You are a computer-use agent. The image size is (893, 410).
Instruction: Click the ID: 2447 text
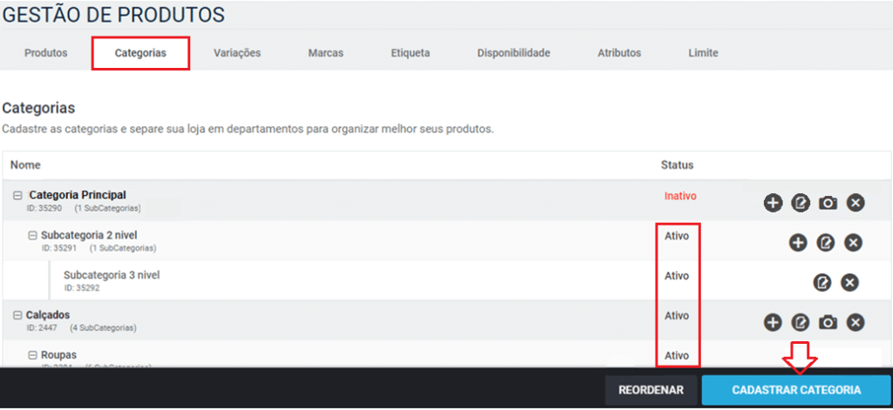(42, 329)
